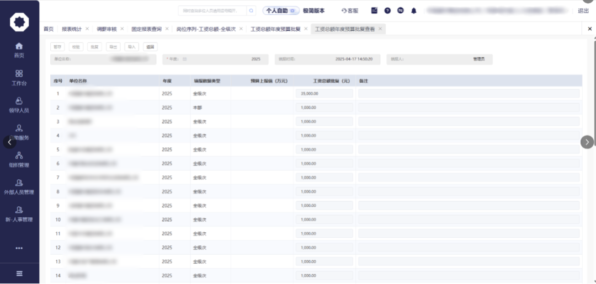596x284 pixels.
Task: Click the 填报时间 field
Action: tap(327, 59)
